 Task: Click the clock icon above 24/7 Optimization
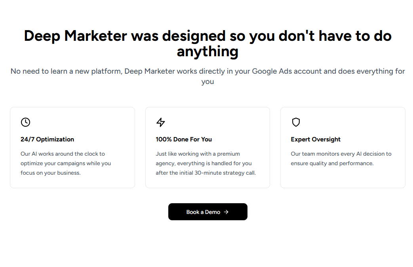pos(25,122)
